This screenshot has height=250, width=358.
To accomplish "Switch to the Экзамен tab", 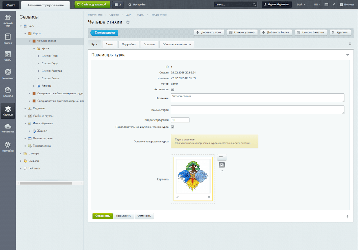I will [149, 44].
